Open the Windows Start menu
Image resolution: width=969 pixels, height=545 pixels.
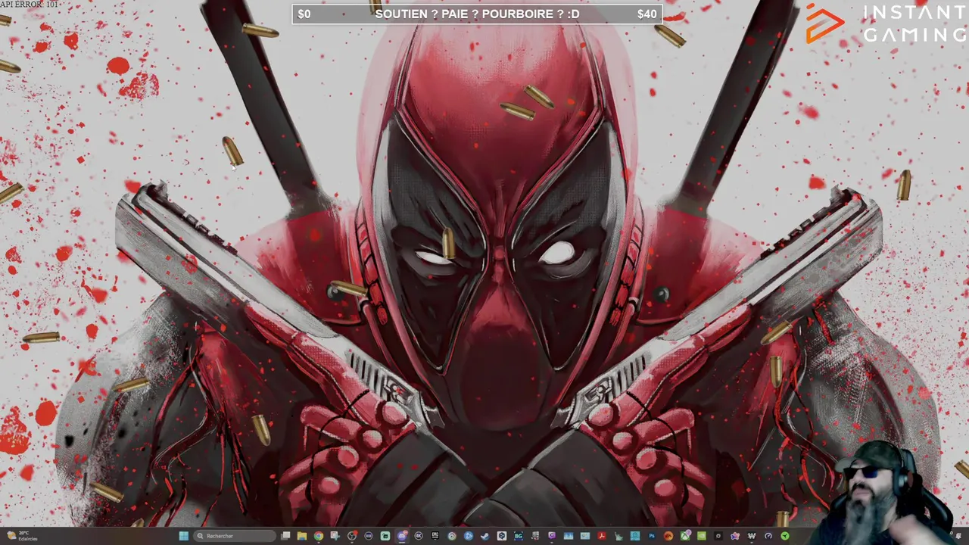[x=184, y=536]
